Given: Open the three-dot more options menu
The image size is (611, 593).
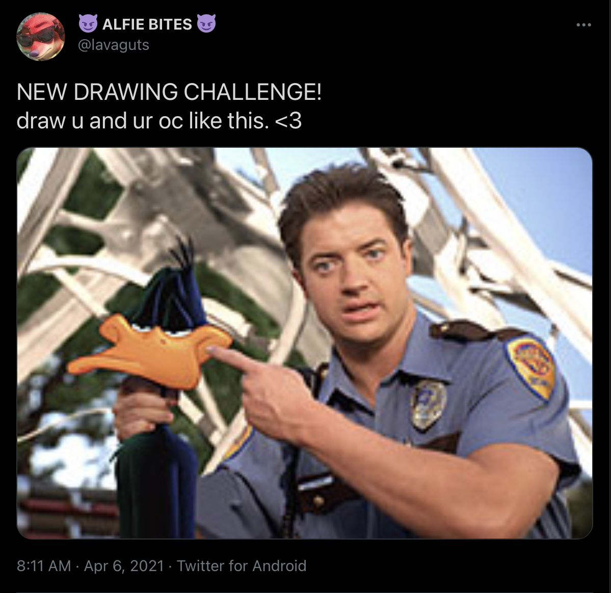Looking at the screenshot, I should tap(583, 25).
